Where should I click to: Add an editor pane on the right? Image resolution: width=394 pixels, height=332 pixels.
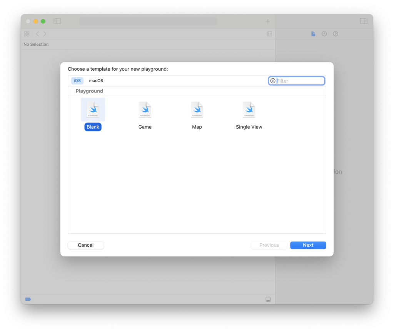coord(269,34)
